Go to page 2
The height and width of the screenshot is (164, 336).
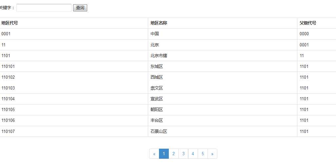click(173, 154)
